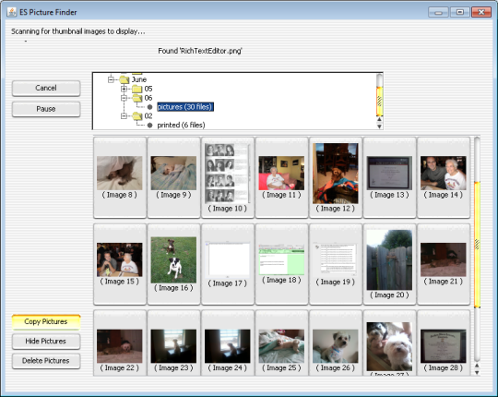Minimize the ES Picture Finder window
This screenshot has height=397, width=498.
[x=438, y=12]
